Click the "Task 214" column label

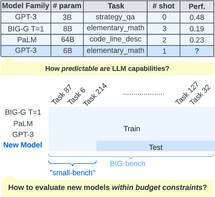coord(94,94)
